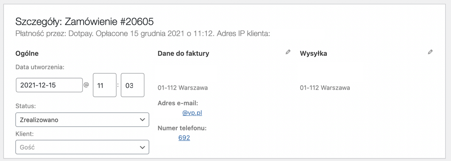451x161 pixels.
Task: Click the Szczegóły: Zamówienie #20605 heading
Action: coord(85,22)
